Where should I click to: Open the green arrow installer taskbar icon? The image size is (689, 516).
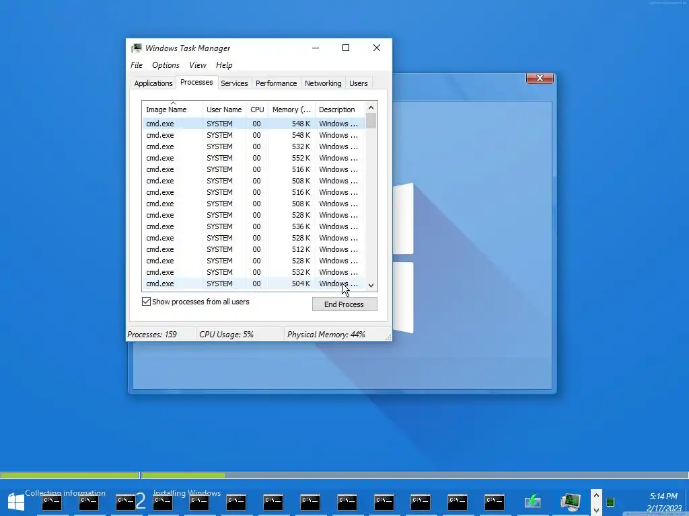click(x=533, y=501)
